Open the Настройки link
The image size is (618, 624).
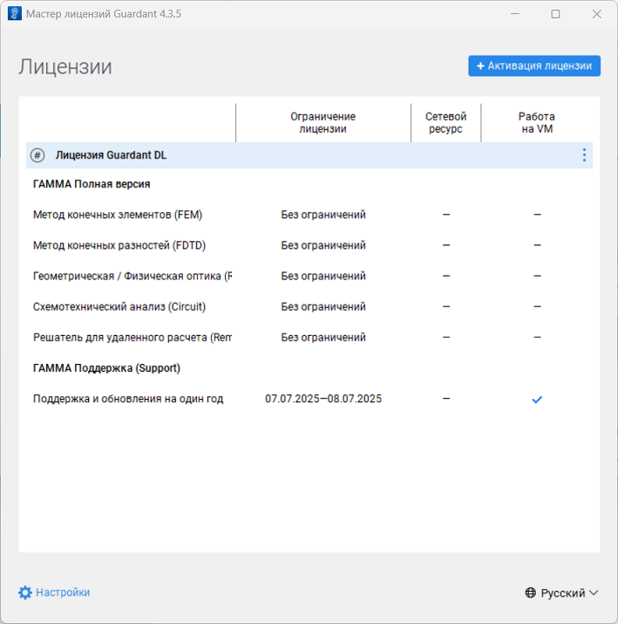[x=62, y=593]
